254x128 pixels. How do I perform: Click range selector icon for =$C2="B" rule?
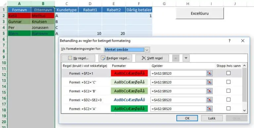pos(209,91)
